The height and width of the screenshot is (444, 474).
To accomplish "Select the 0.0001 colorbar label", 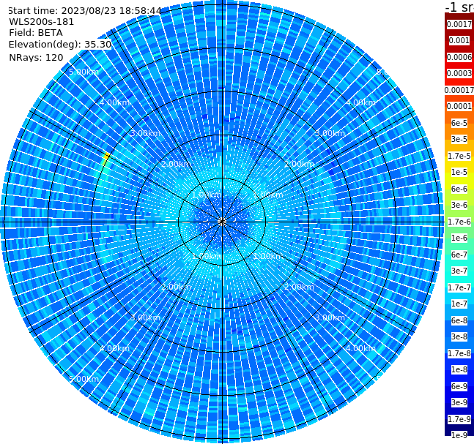I will tap(459, 106).
